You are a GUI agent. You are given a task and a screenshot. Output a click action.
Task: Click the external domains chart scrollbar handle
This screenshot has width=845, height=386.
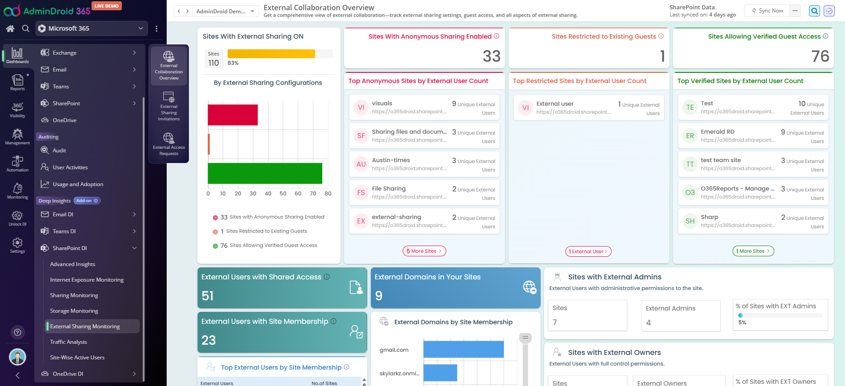pos(525,338)
